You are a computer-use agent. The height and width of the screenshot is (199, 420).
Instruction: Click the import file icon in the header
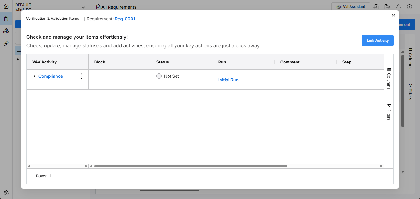point(376,7)
